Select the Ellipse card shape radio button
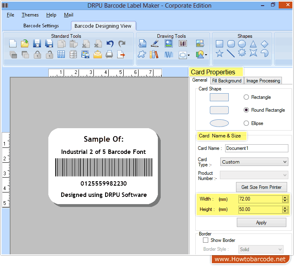 tap(246, 123)
